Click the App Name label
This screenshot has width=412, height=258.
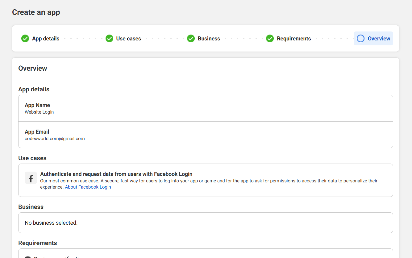coord(37,105)
